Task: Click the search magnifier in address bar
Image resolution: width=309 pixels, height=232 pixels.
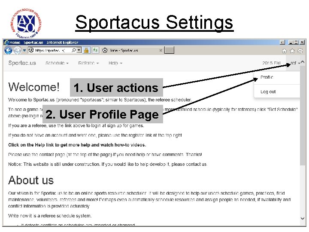Action: coord(74,50)
